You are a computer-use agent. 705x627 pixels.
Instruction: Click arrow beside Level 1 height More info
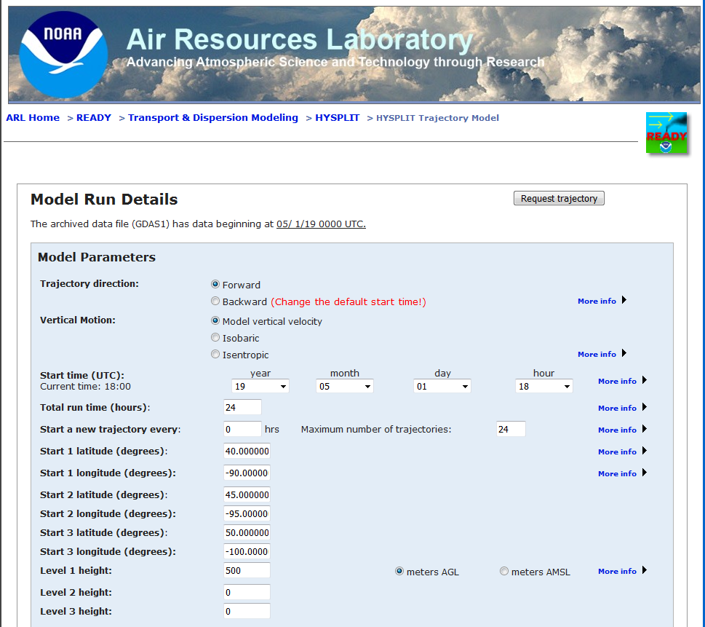645,570
